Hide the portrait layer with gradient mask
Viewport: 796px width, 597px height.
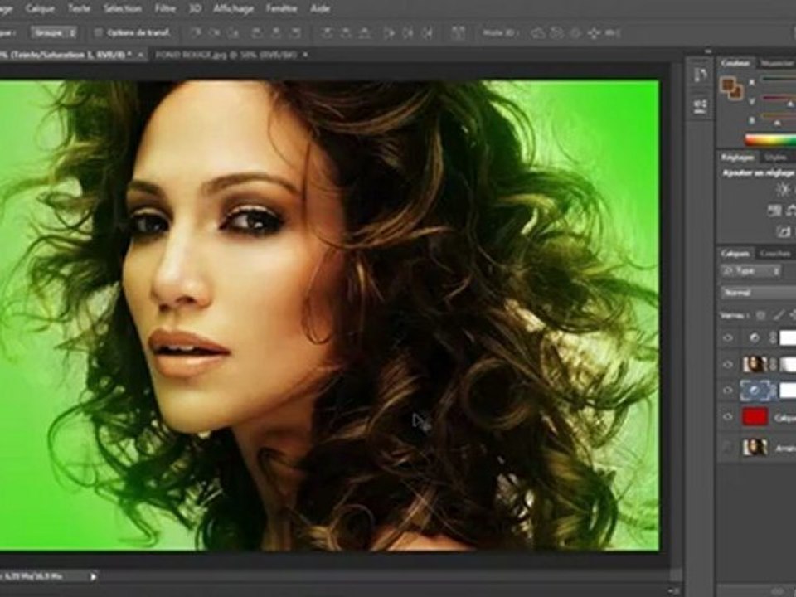[727, 364]
